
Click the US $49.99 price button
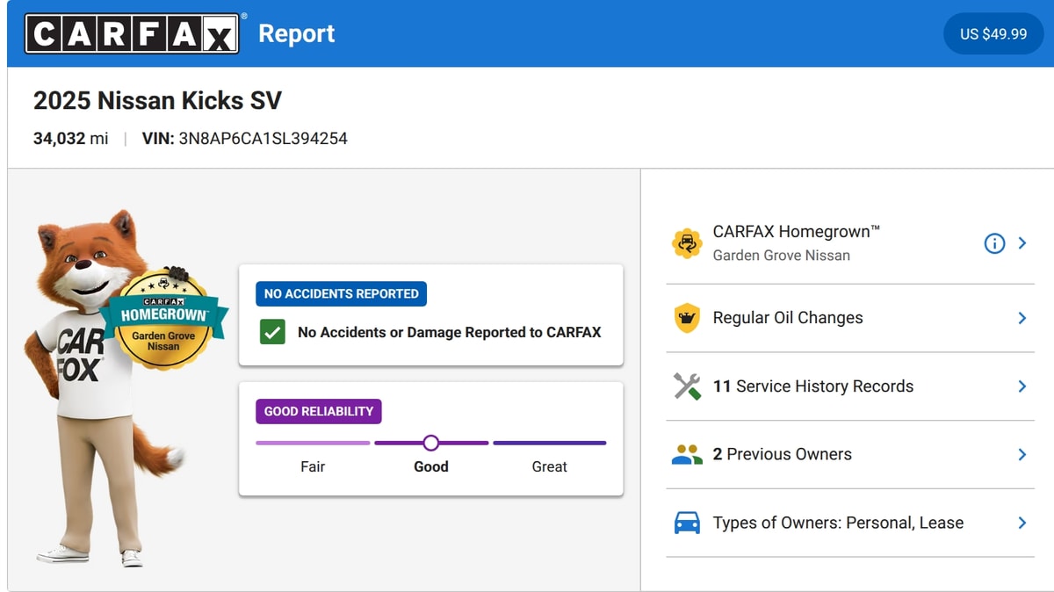point(993,34)
